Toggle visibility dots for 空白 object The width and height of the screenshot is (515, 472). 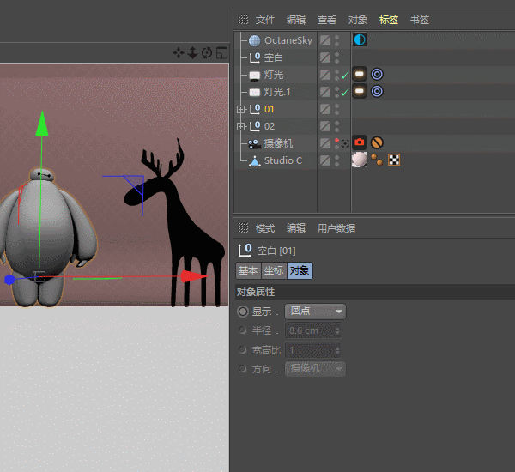[x=336, y=57]
